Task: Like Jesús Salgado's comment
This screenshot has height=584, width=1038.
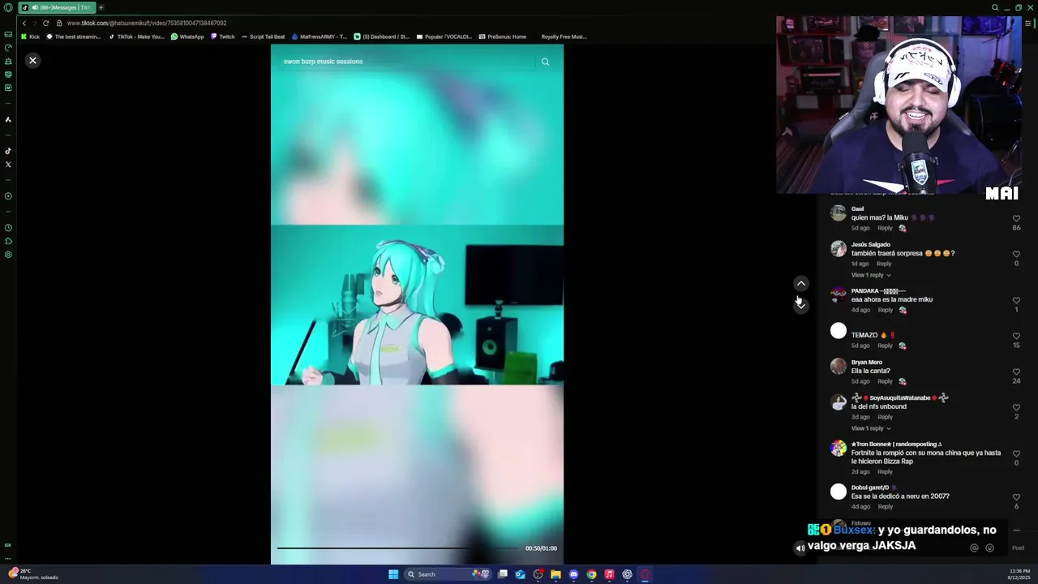Action: coord(1016,255)
